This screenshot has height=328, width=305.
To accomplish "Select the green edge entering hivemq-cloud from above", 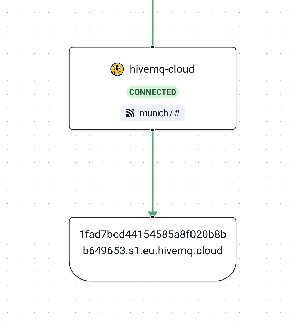I will pyautogui.click(x=152, y=23).
